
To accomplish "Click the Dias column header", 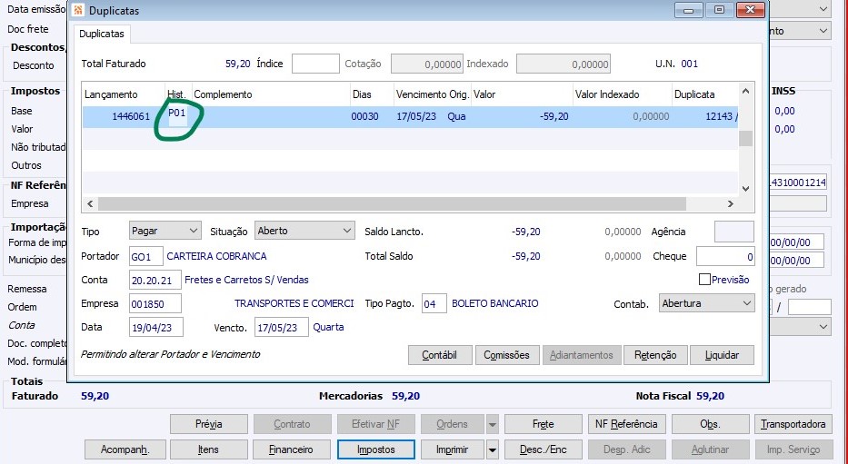I will click(x=372, y=94).
